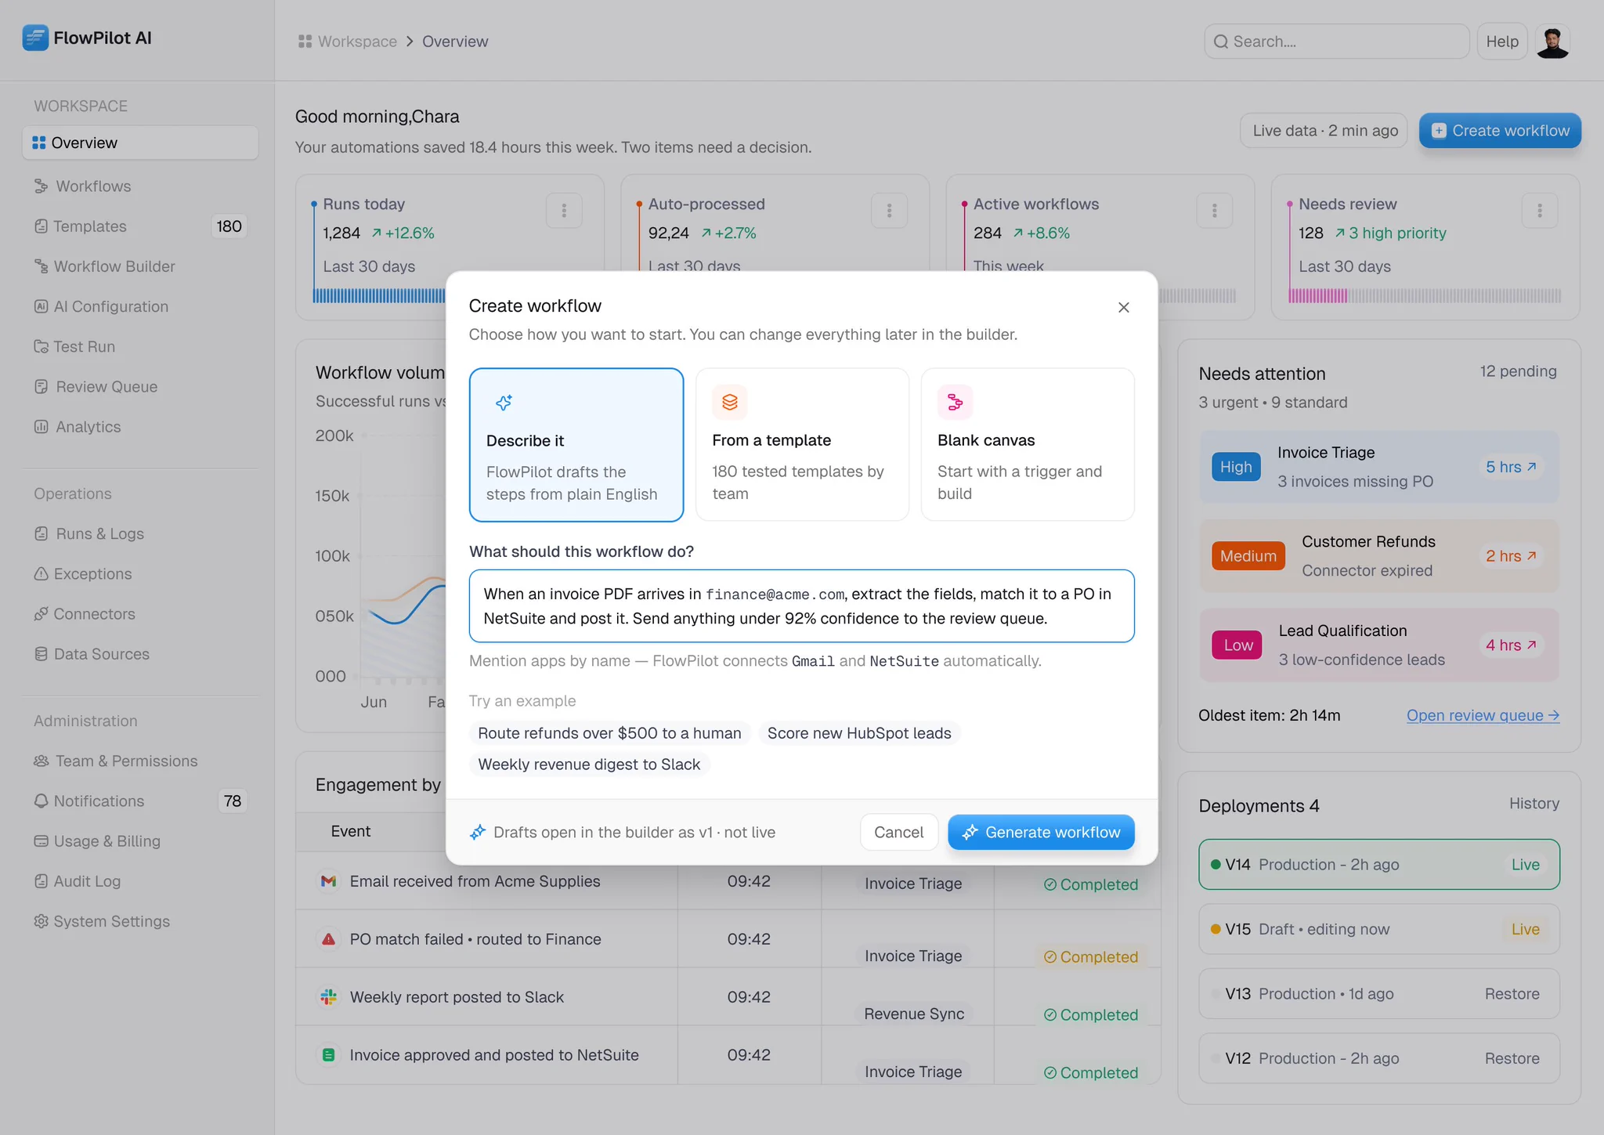Cancel the workflow creation dialog
Image resolution: width=1604 pixels, height=1135 pixels.
[898, 832]
